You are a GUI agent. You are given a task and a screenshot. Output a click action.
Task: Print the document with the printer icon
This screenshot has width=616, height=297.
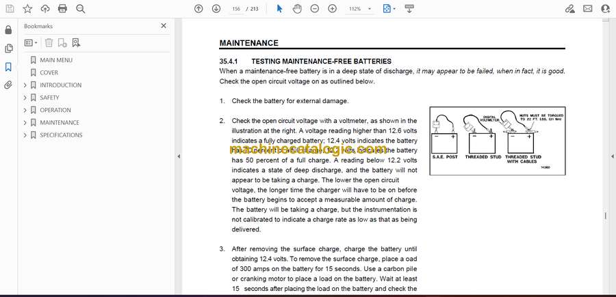coord(62,9)
